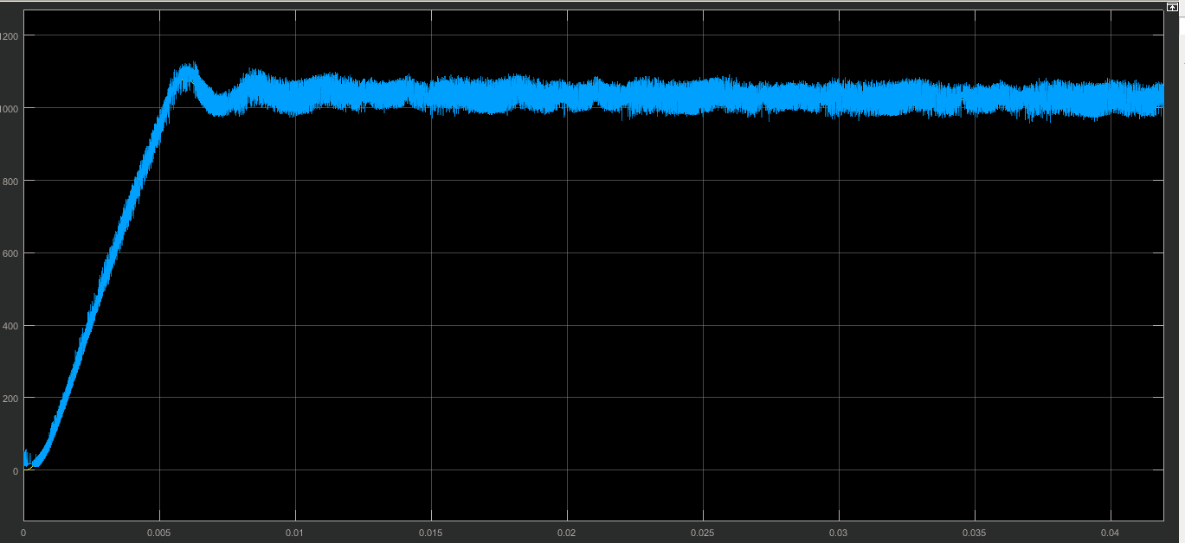The width and height of the screenshot is (1185, 543).
Task: Click the 0.01 tick label on the time axis
Action: [295, 532]
